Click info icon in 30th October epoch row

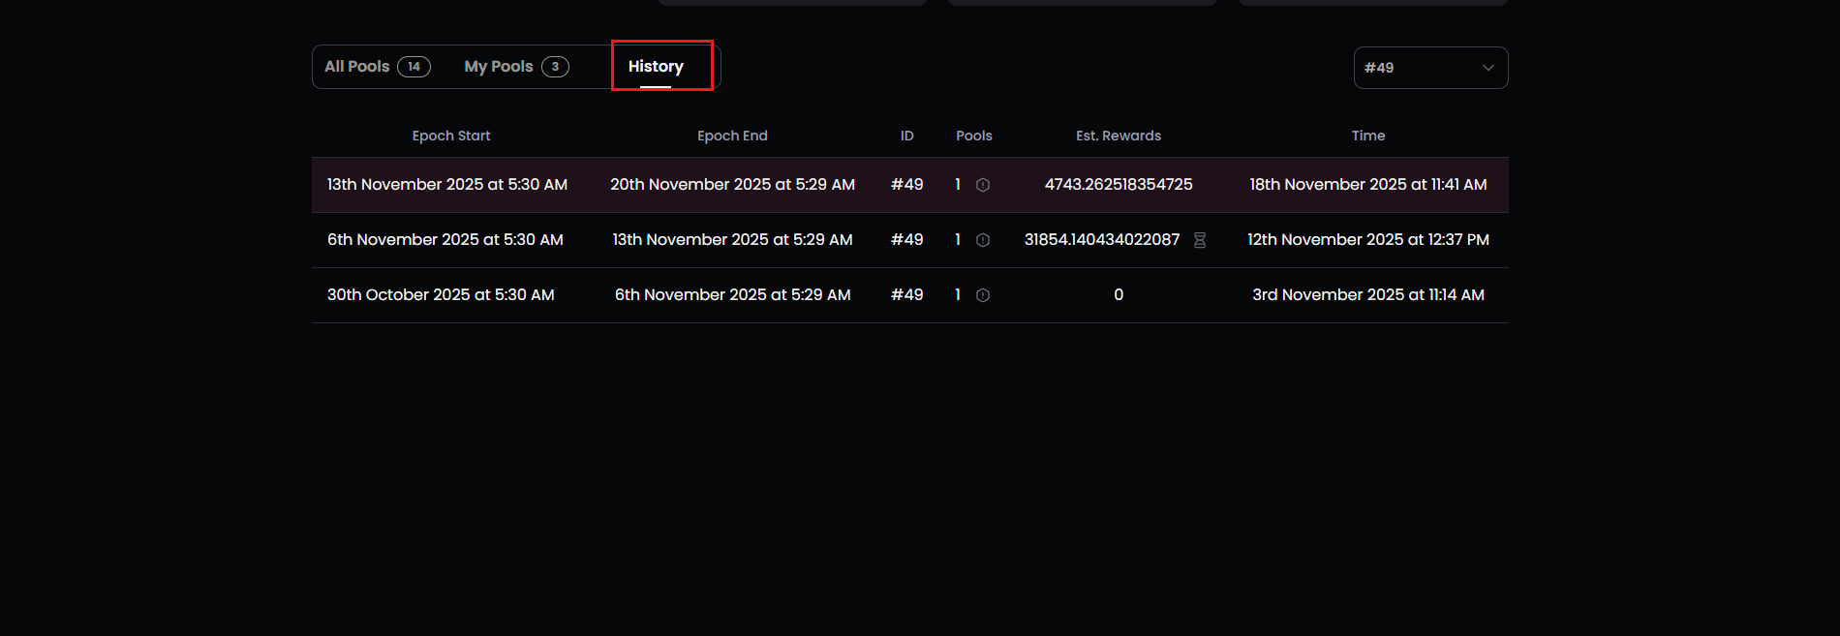tap(983, 295)
